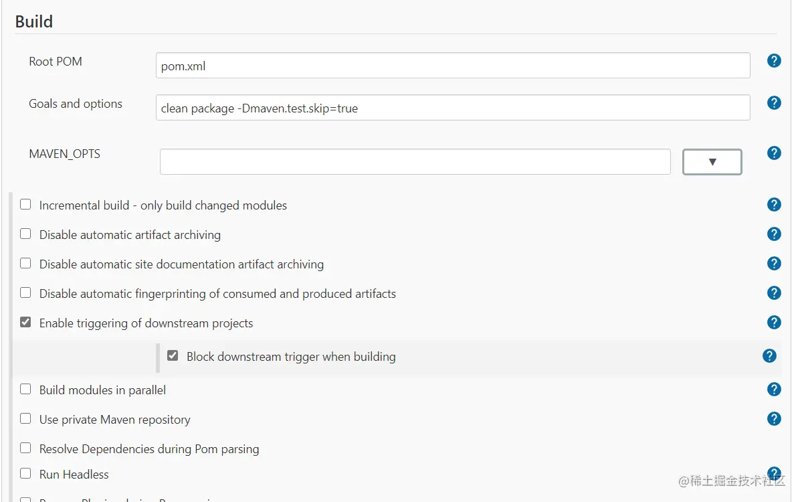Screen dimensions: 800x502
Task: Show help for Enable triggering of downstream projects
Action: click(774, 323)
